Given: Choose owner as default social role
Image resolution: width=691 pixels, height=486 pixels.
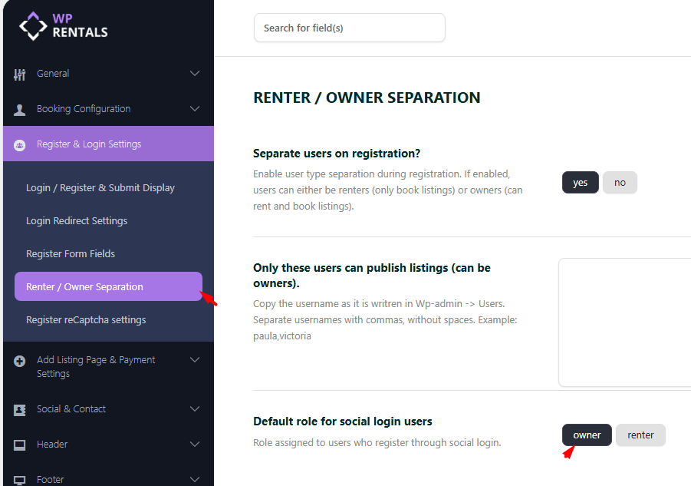Looking at the screenshot, I should [x=587, y=435].
